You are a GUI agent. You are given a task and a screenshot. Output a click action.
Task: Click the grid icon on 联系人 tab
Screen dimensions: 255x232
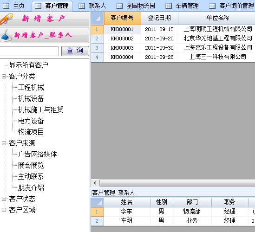(x=82, y=6)
